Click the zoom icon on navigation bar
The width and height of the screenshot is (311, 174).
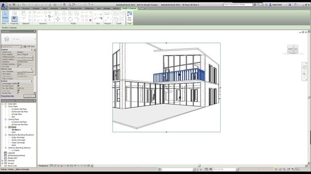coord(305,74)
